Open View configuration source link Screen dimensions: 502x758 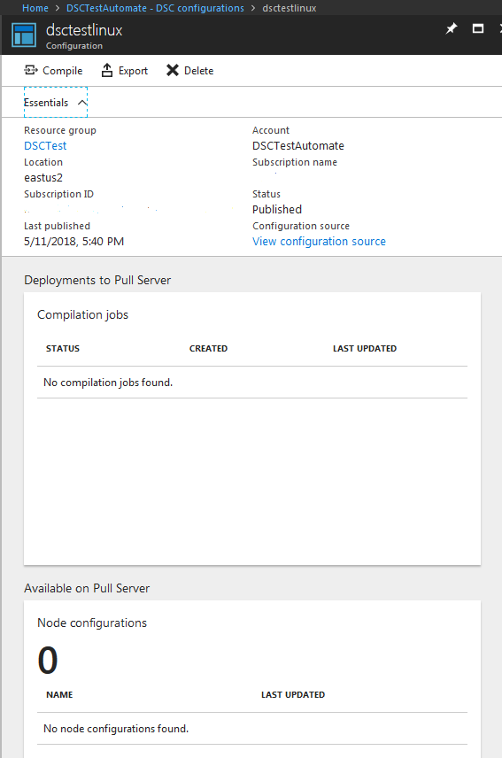coord(319,241)
